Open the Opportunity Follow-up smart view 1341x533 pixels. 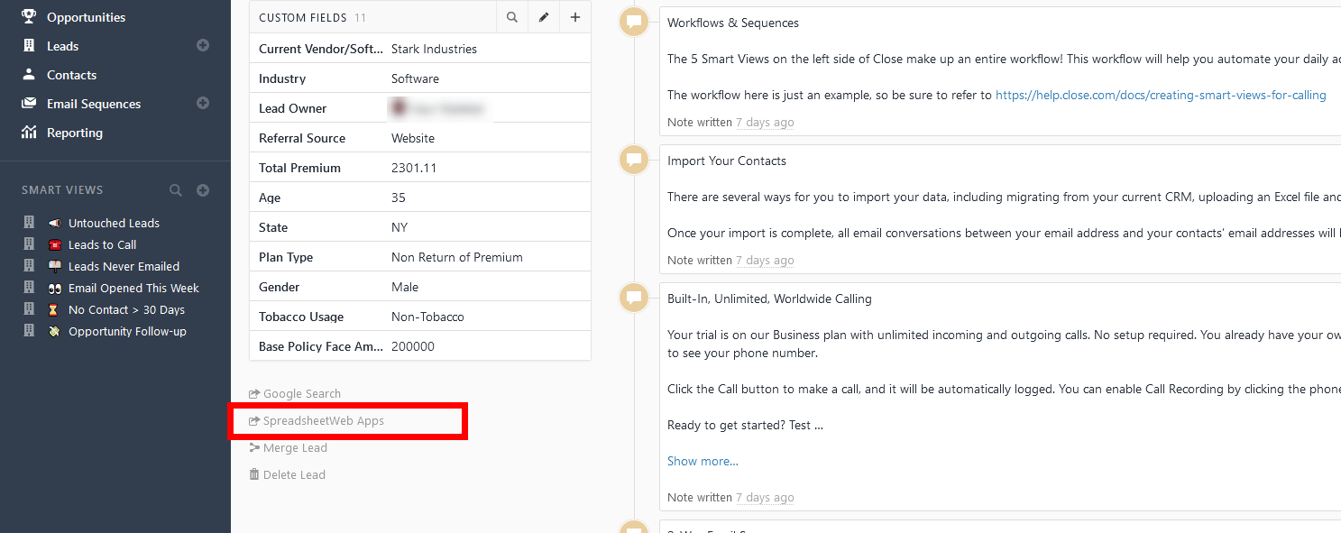127,331
